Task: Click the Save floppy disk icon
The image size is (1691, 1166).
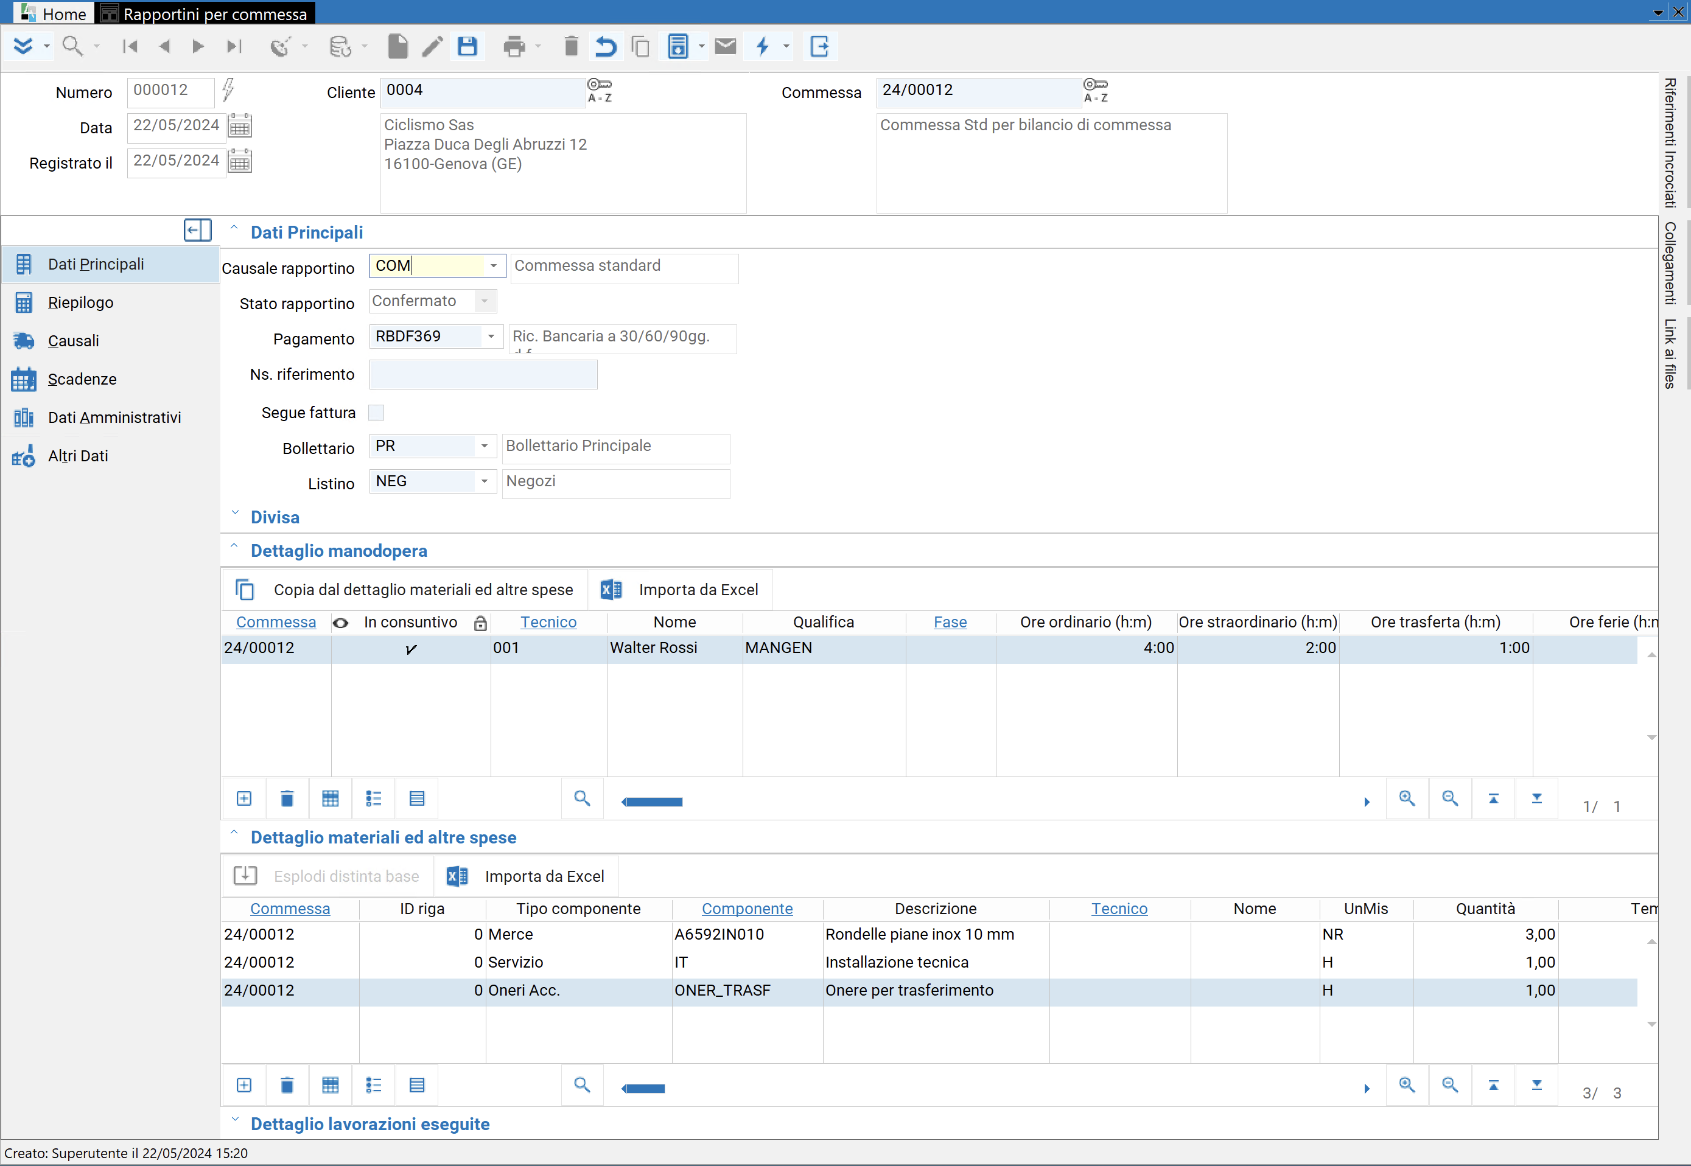Action: 467,47
